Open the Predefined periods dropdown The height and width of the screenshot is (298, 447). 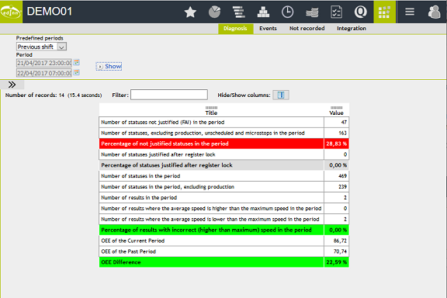click(41, 47)
